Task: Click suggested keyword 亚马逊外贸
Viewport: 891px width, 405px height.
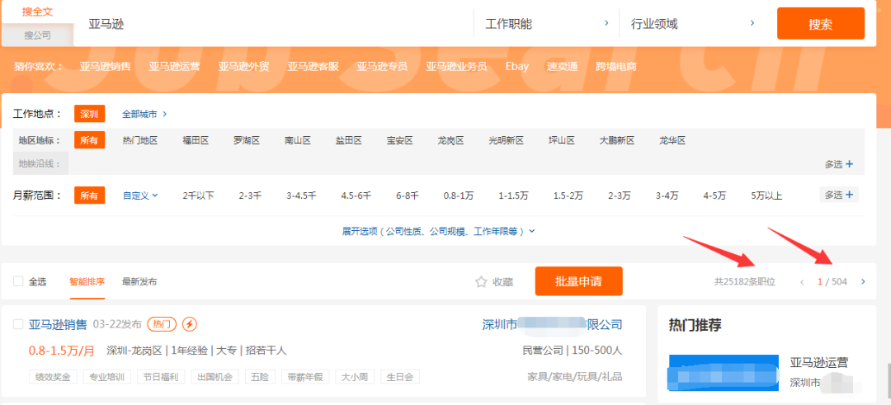Action: click(x=243, y=67)
